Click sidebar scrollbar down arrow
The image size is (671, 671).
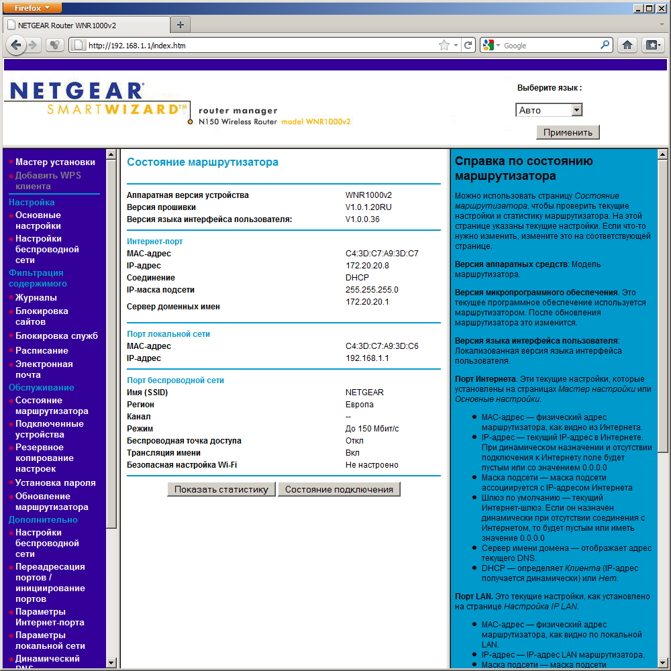(x=111, y=663)
